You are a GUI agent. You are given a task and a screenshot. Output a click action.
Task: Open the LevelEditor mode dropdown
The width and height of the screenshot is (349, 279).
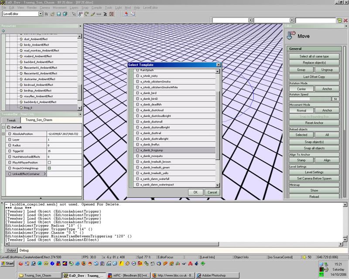(40, 14)
